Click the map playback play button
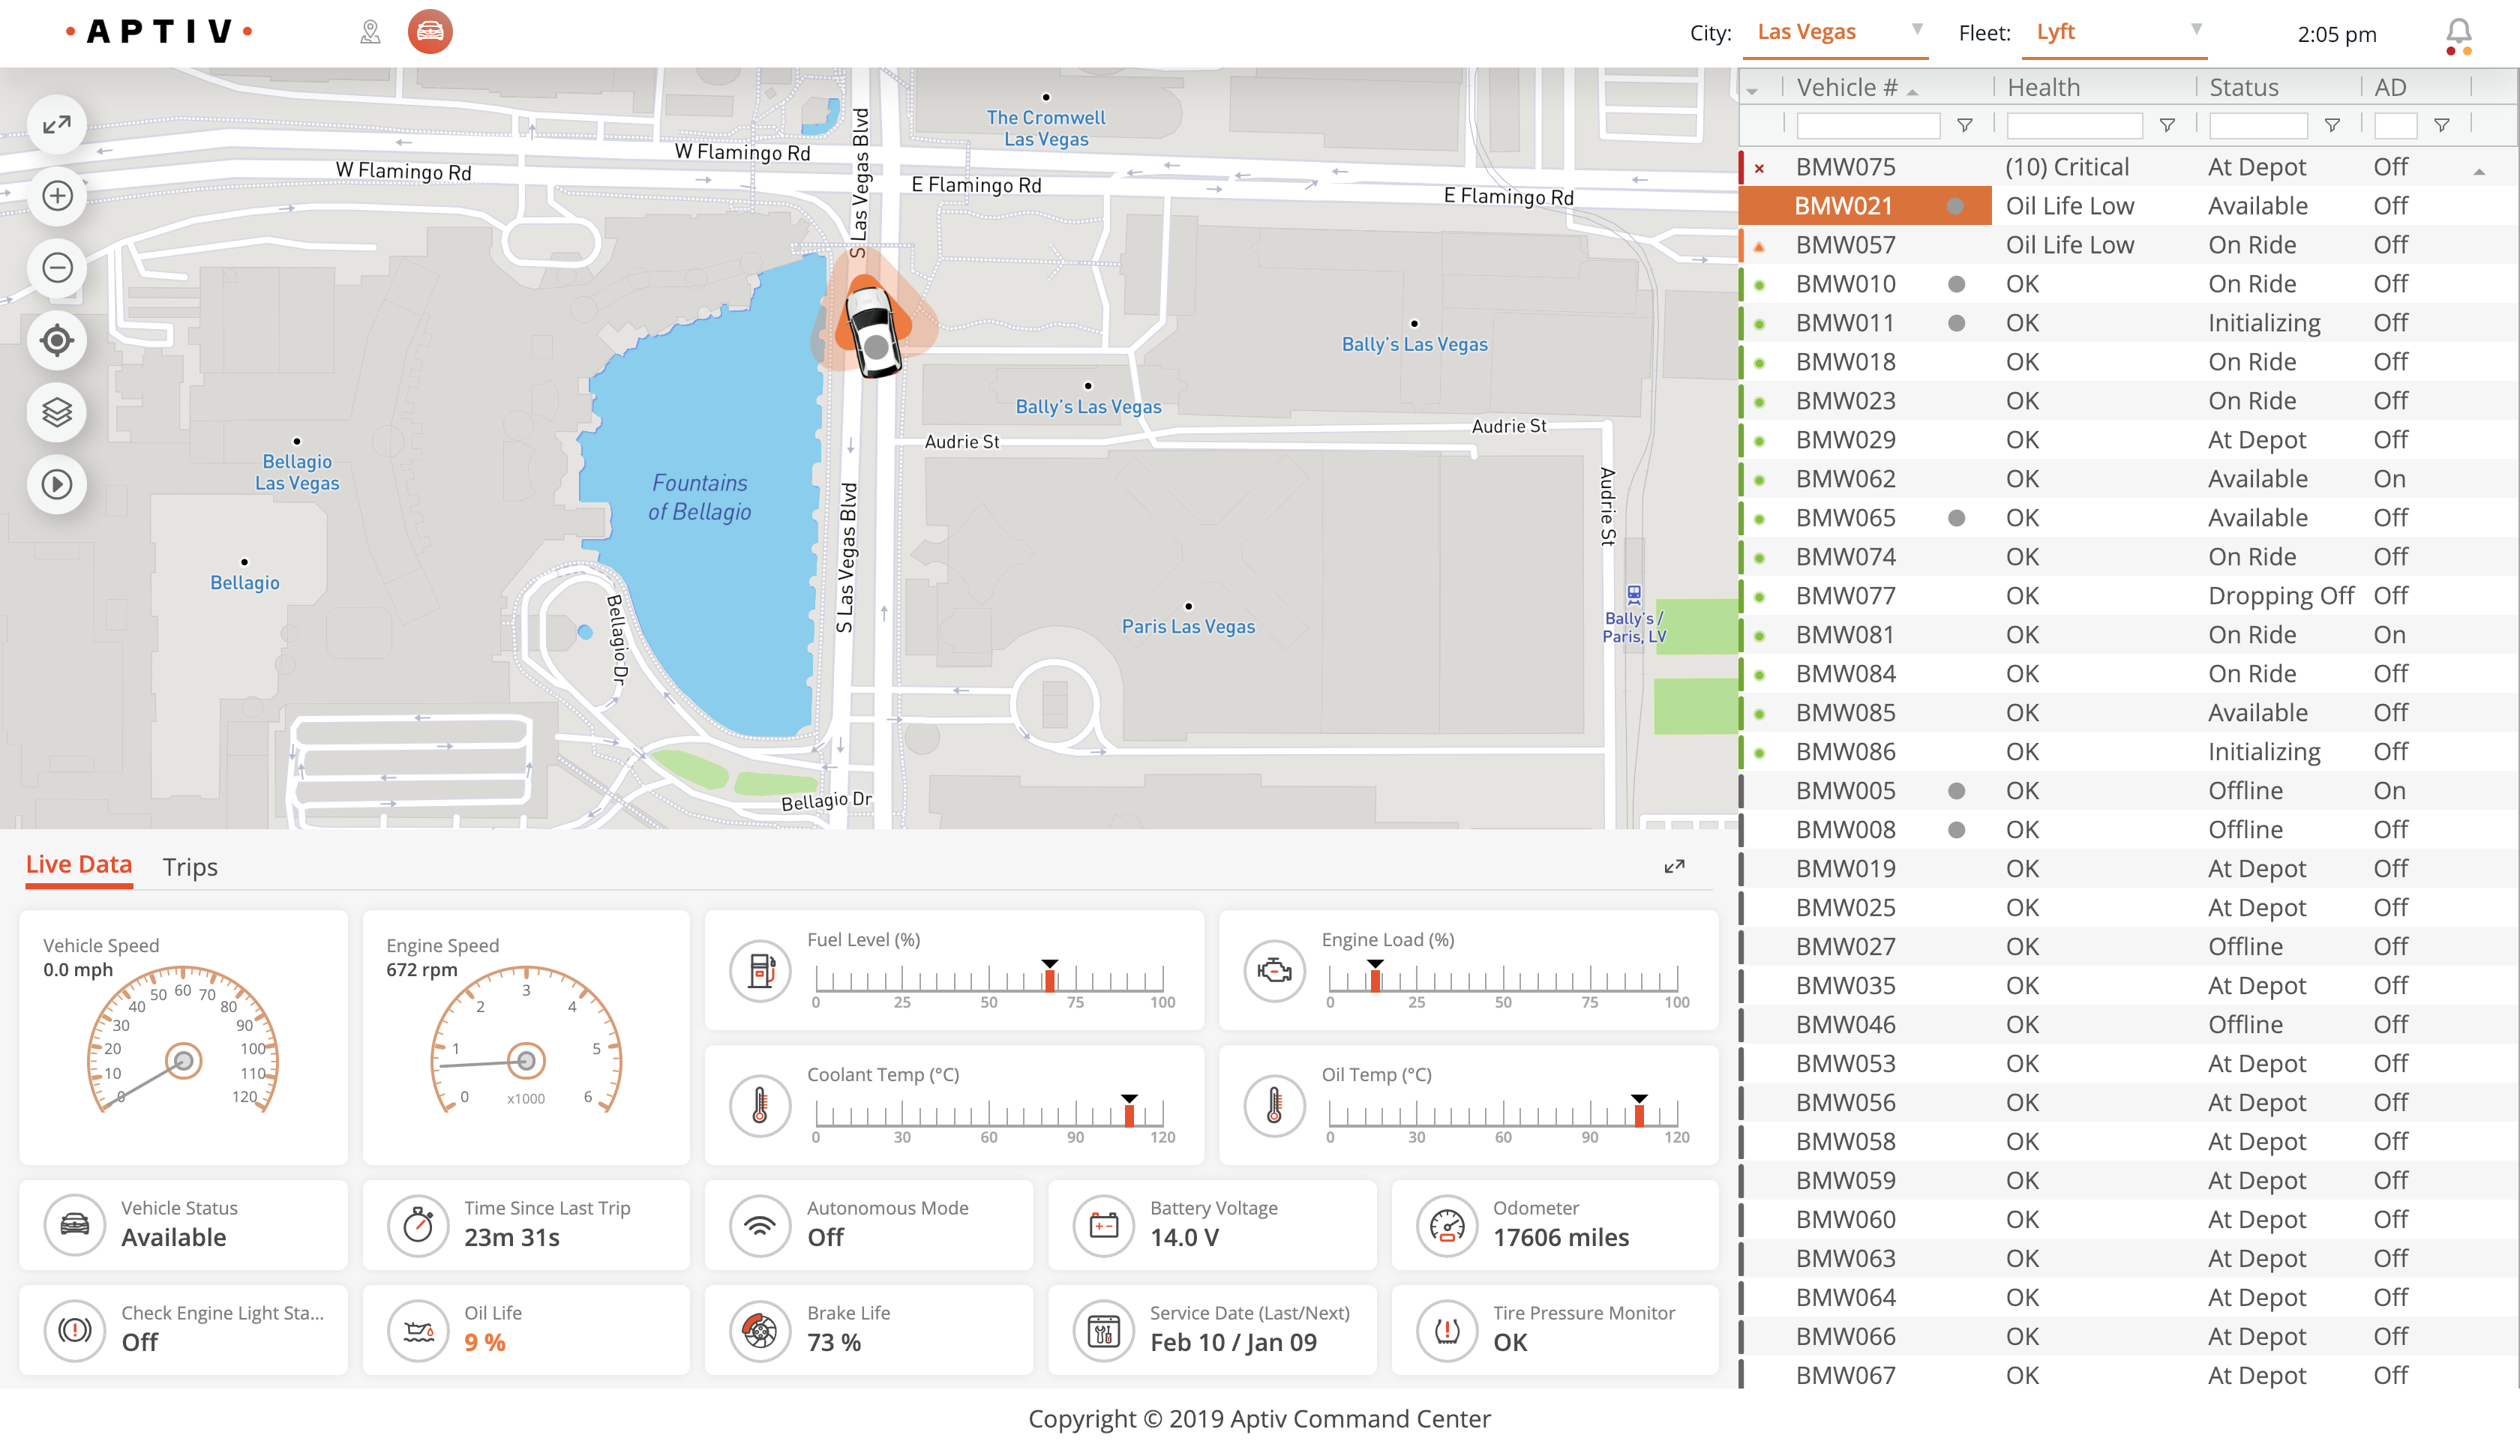The image size is (2520, 1456). (57, 485)
